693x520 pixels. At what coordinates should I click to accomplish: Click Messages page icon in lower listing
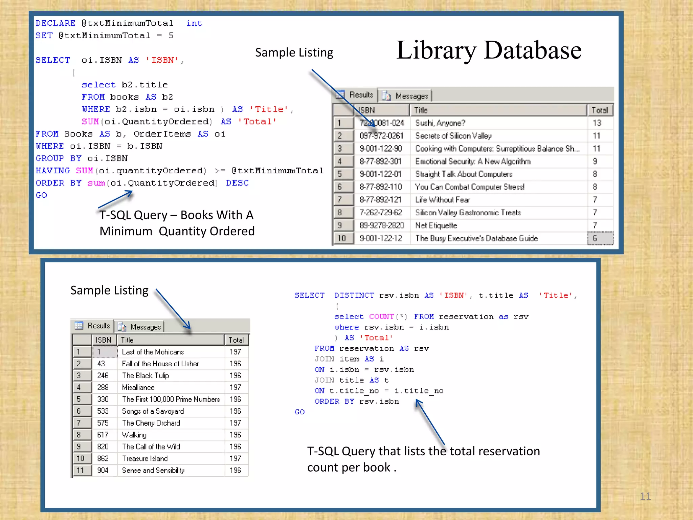(122, 327)
